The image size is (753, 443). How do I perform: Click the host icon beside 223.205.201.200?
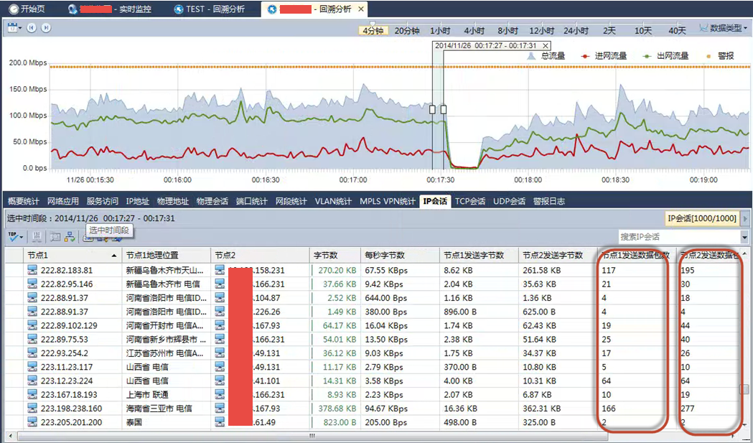click(32, 422)
